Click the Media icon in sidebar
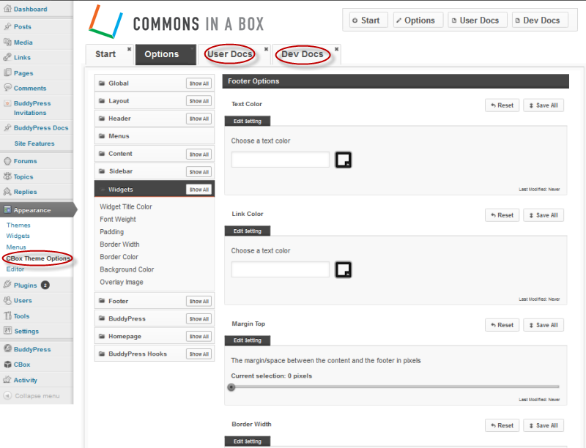Screen dimensions: 586x448 coord(7,42)
